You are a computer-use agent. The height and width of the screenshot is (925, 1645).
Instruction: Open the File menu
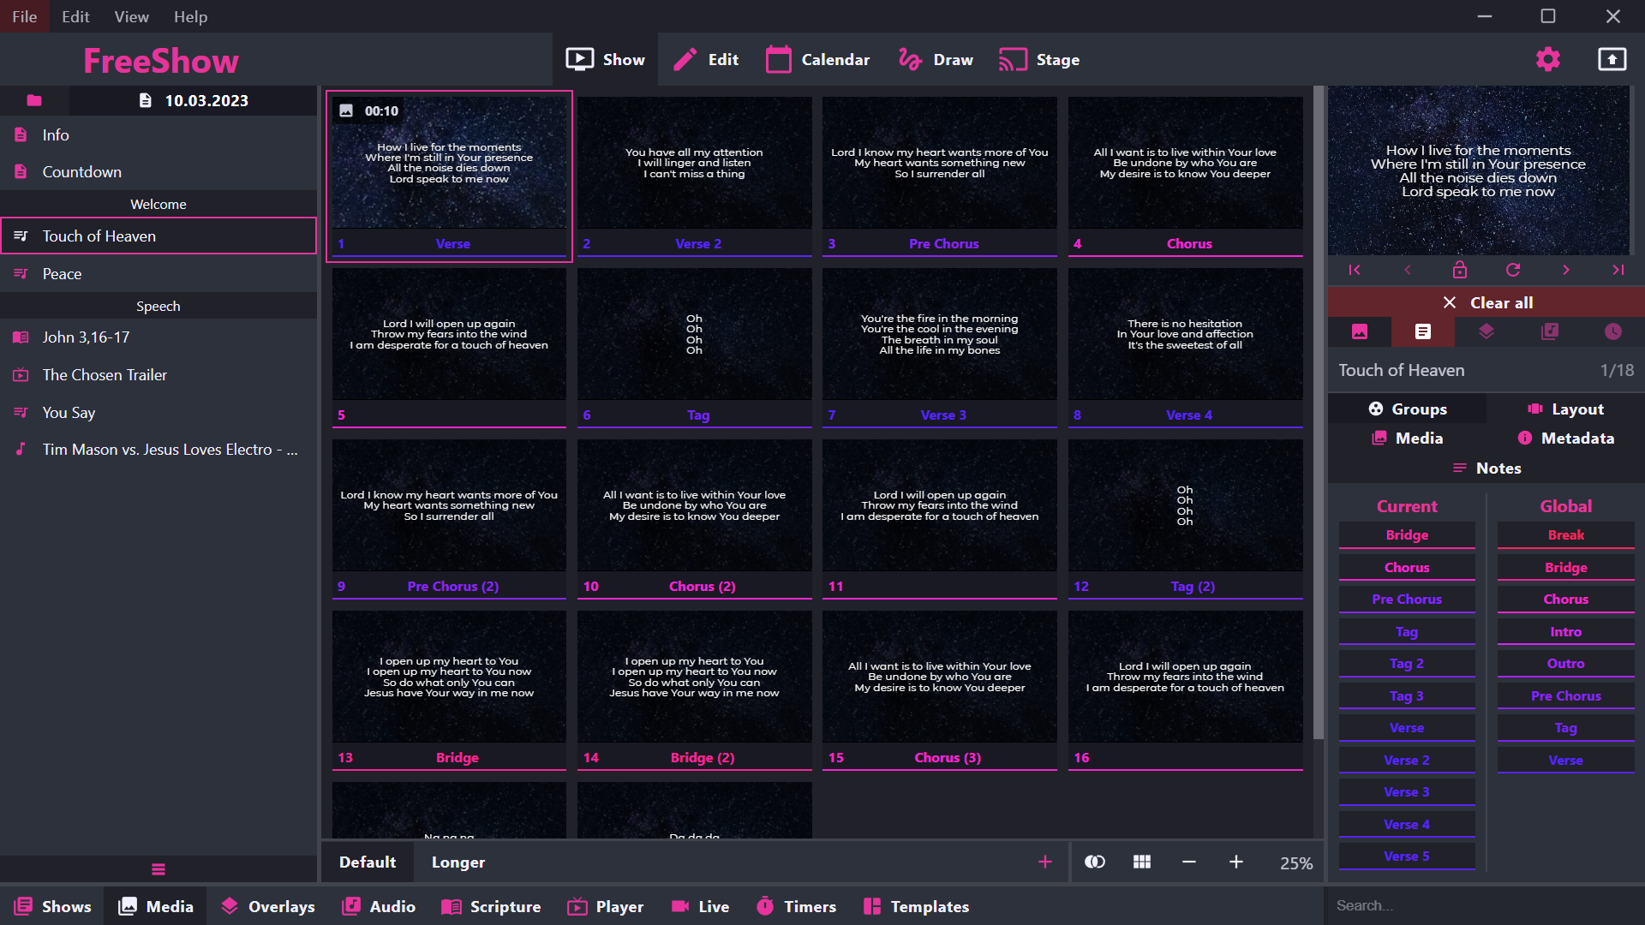point(24,16)
